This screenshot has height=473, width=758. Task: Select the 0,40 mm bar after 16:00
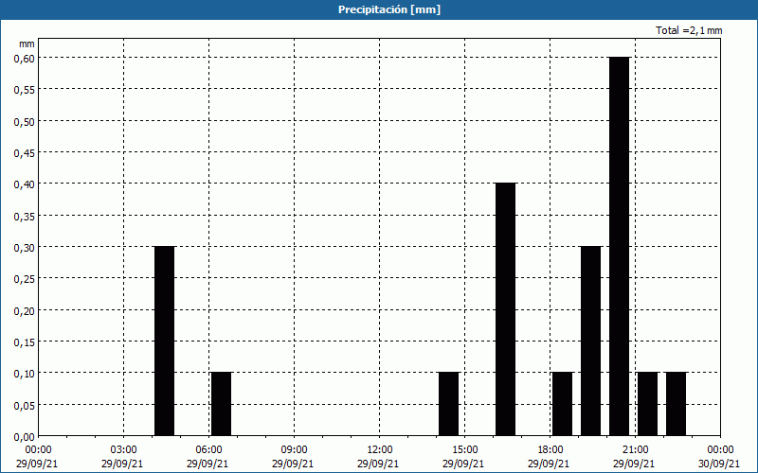pos(506,309)
